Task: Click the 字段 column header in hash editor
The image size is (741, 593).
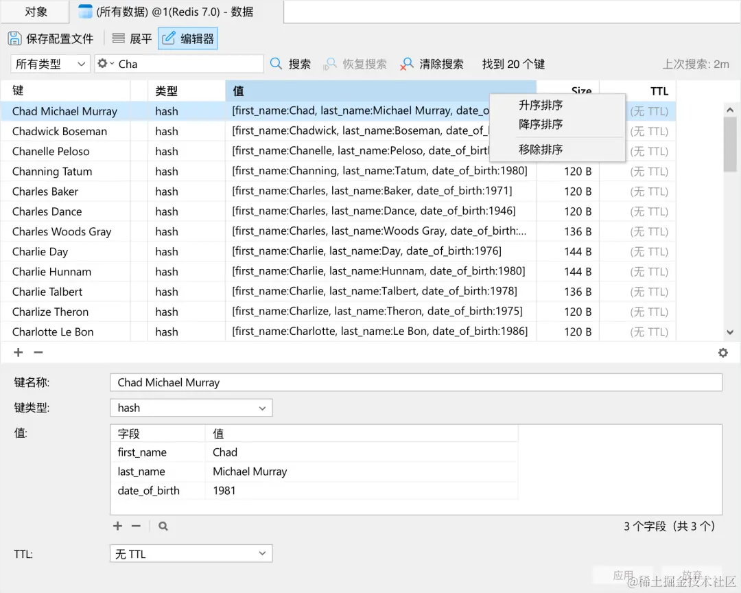Action: (158, 433)
